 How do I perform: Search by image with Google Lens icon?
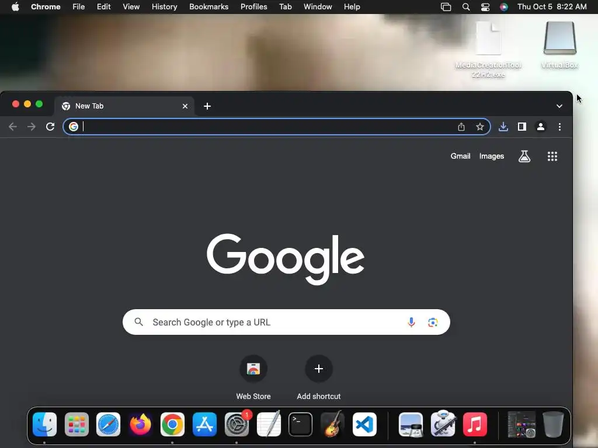[433, 322]
